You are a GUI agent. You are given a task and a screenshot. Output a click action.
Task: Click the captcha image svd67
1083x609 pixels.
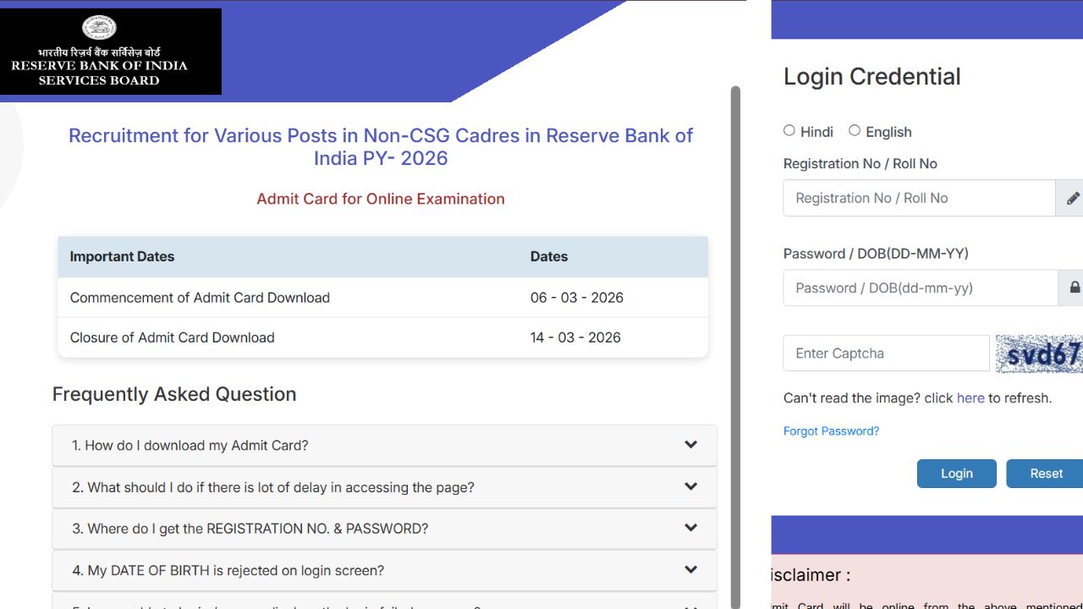[x=1039, y=354]
